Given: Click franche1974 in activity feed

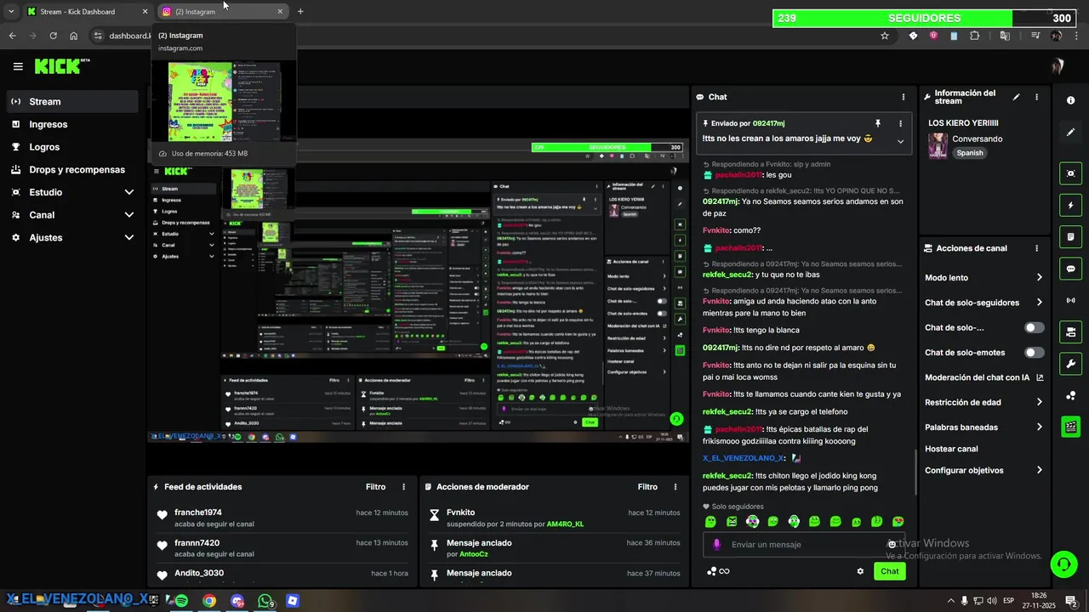Looking at the screenshot, I should (x=198, y=513).
